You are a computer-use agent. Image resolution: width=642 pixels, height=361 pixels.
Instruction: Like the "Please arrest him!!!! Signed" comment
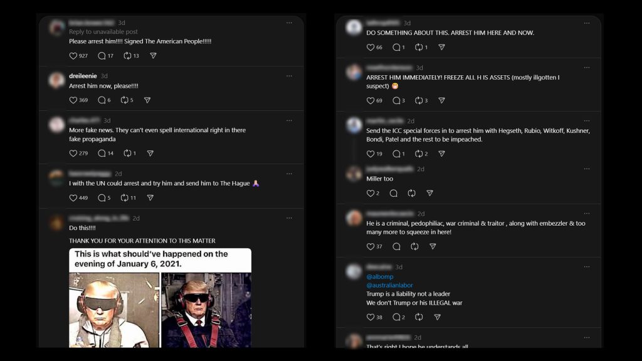[73, 56]
